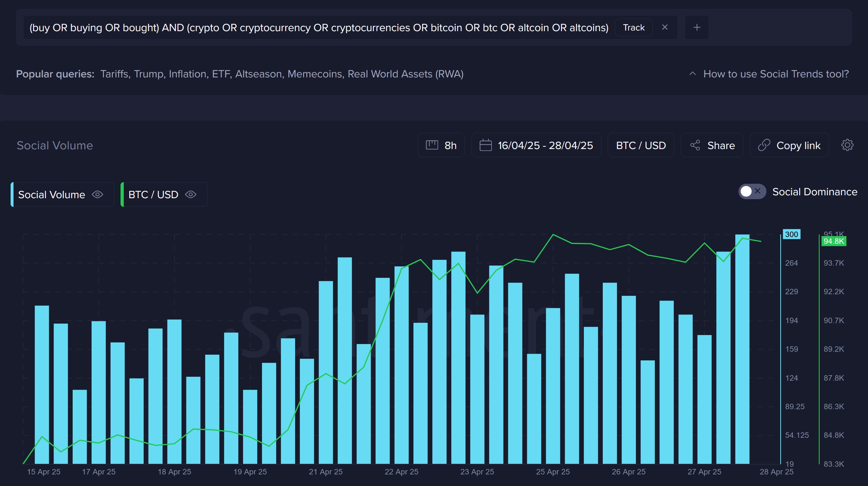This screenshot has width=868, height=486.
Task: Click the plus icon to add query
Action: point(696,27)
